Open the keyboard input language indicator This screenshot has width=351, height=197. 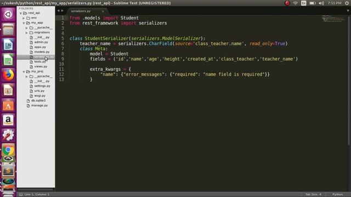pos(304,3)
